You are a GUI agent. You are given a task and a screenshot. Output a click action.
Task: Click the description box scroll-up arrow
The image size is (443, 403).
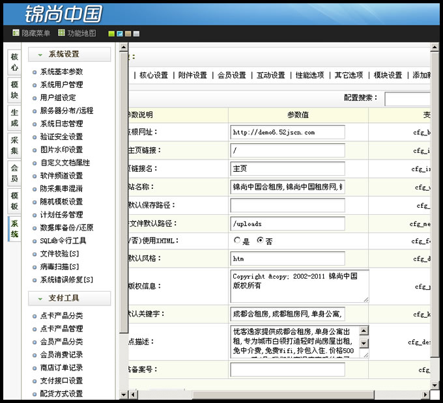tap(364, 330)
